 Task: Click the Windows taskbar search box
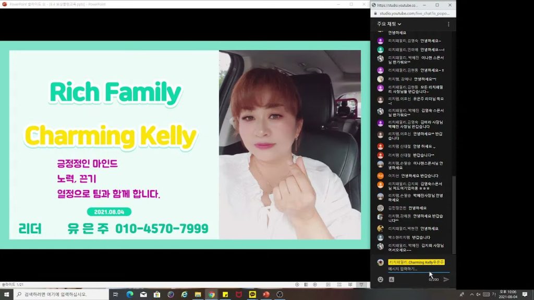point(60,294)
